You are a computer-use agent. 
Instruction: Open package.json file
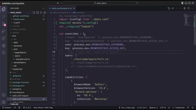(x=18, y=86)
